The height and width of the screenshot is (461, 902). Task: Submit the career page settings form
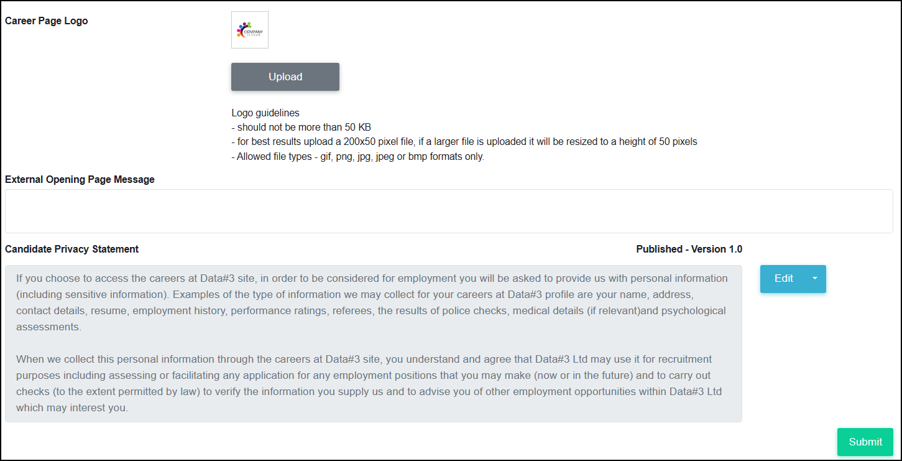coord(865,442)
